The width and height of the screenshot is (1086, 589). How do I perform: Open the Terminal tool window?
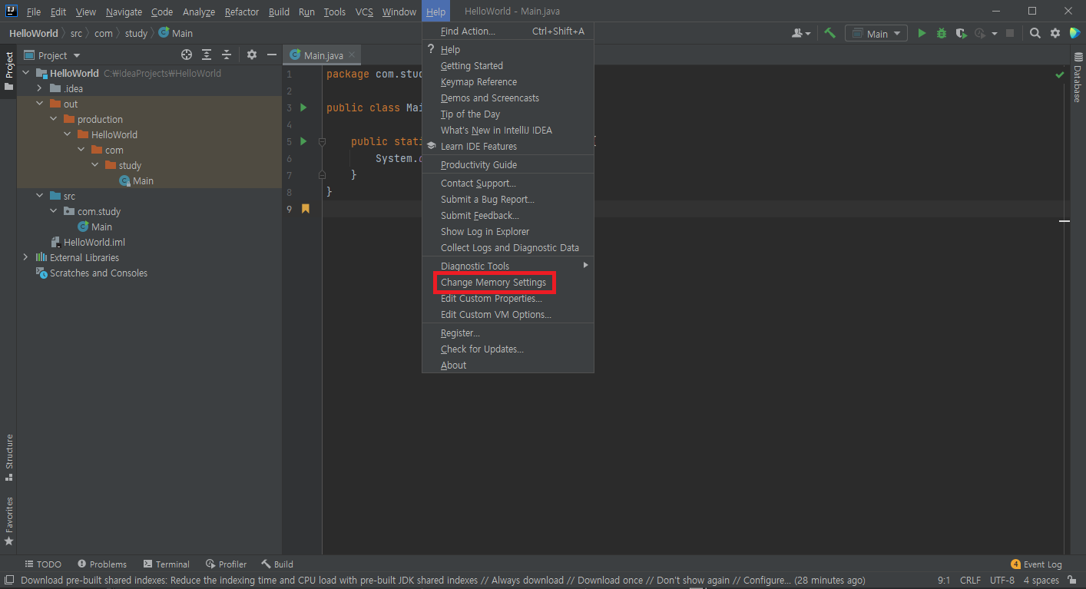pyautogui.click(x=166, y=564)
